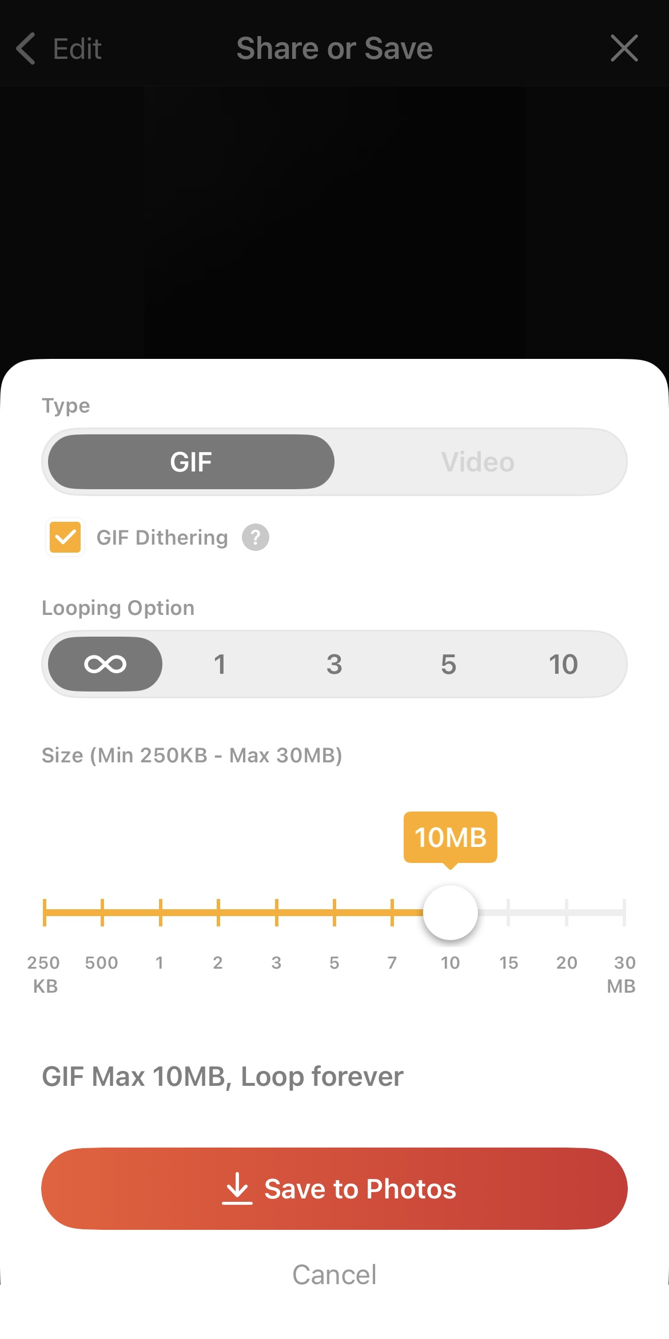This screenshot has height=1339, width=669.
Task: Select the GIF export type
Action: [x=190, y=462]
